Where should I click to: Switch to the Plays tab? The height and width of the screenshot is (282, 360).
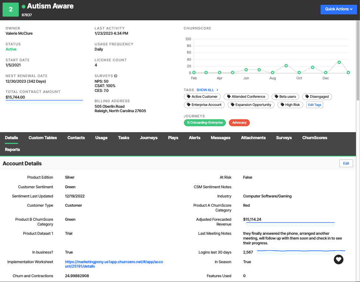pos(173,138)
